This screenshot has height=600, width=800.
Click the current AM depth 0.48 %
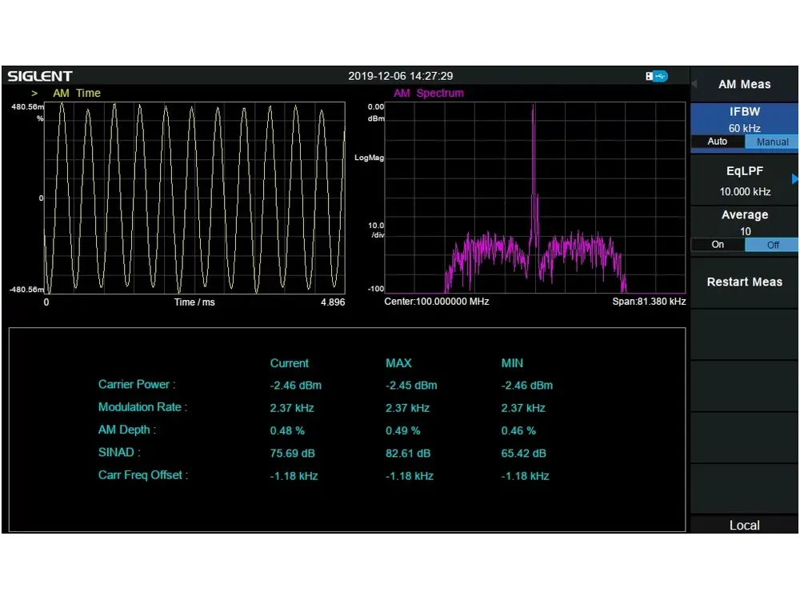(x=287, y=431)
